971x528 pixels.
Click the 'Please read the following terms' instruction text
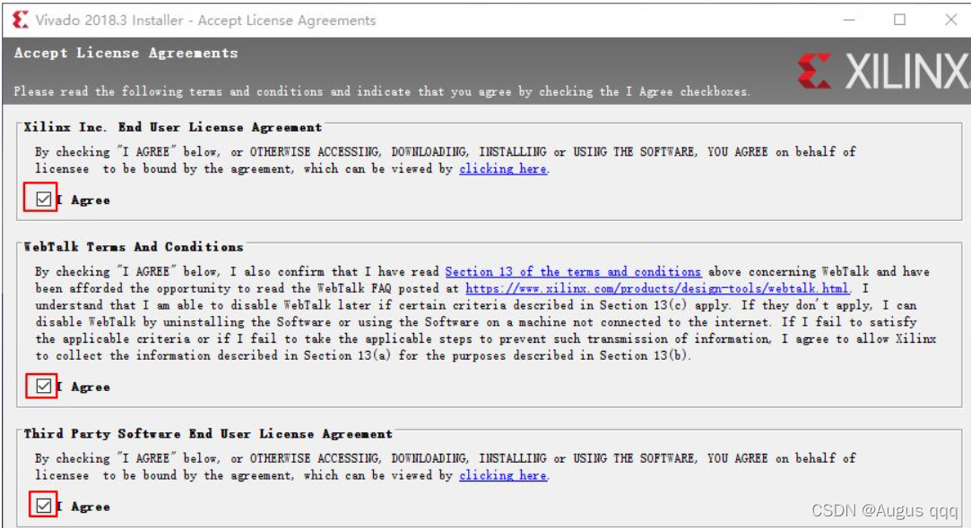(x=381, y=91)
